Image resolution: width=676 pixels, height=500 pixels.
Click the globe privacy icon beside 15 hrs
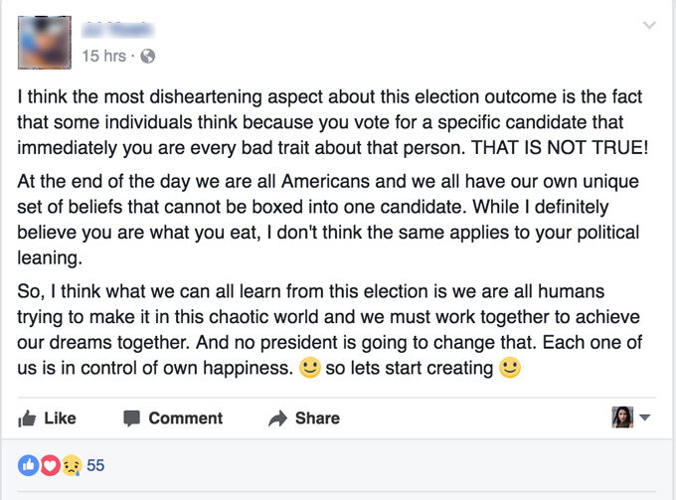pos(148,56)
